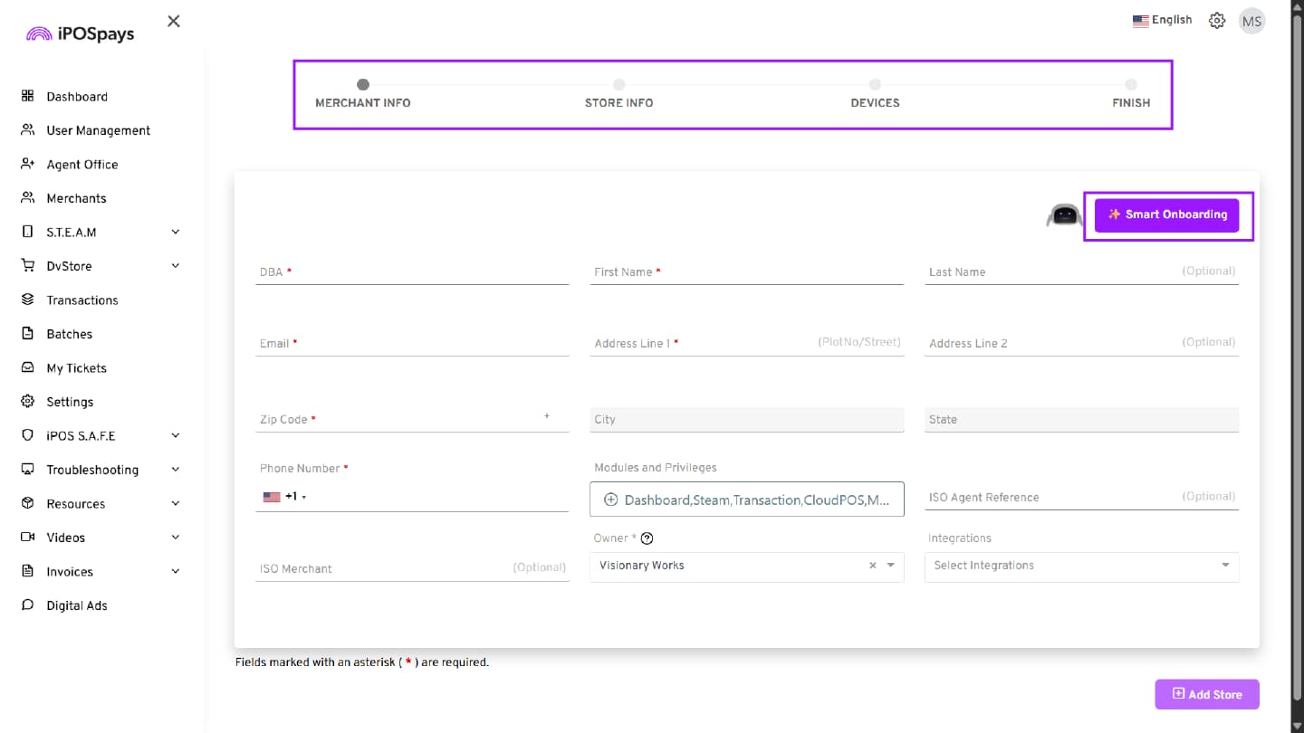Image resolution: width=1304 pixels, height=733 pixels.
Task: Click the small plus icon in Zip Code field
Action: tap(547, 416)
